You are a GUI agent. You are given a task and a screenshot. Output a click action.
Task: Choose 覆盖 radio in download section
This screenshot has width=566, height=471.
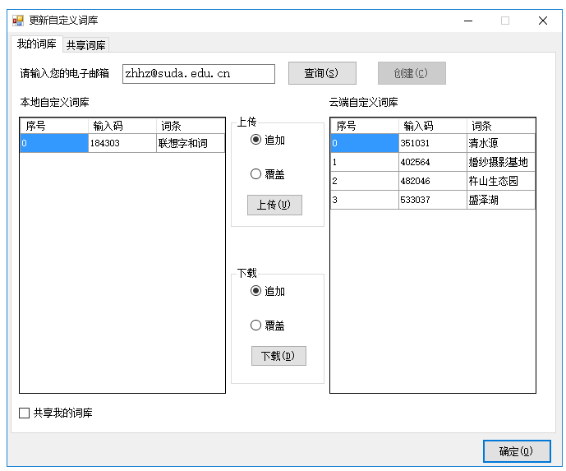point(256,326)
